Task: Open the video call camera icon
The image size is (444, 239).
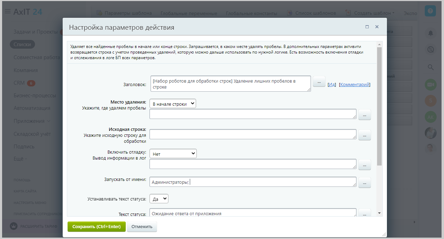Action: coord(430,84)
